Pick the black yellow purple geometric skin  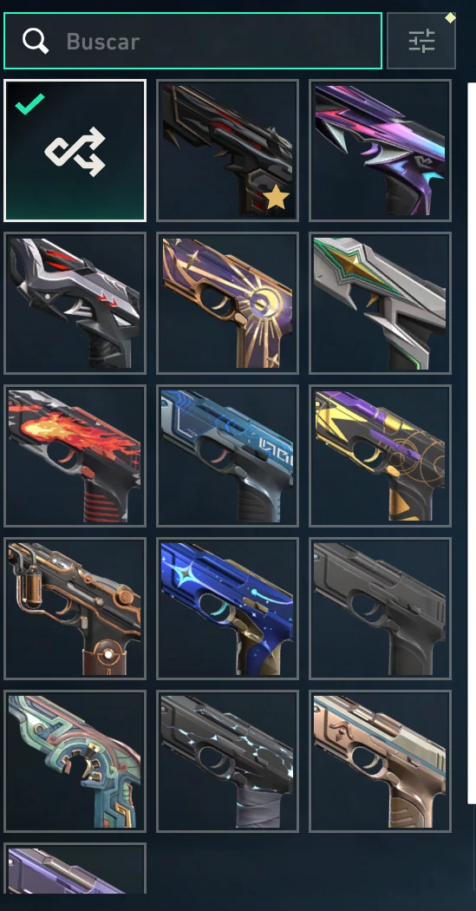coord(381,455)
